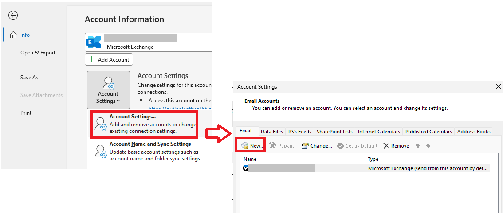
Task: Open the Microsoft Exchange account selector
Action: click(149, 42)
